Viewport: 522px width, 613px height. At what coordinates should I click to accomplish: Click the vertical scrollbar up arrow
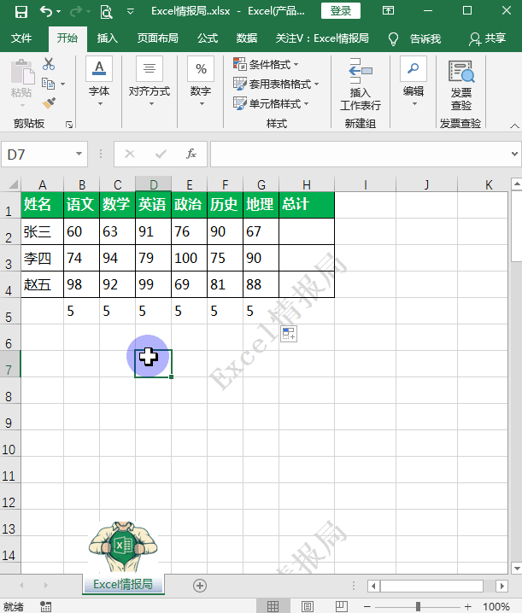point(517,184)
